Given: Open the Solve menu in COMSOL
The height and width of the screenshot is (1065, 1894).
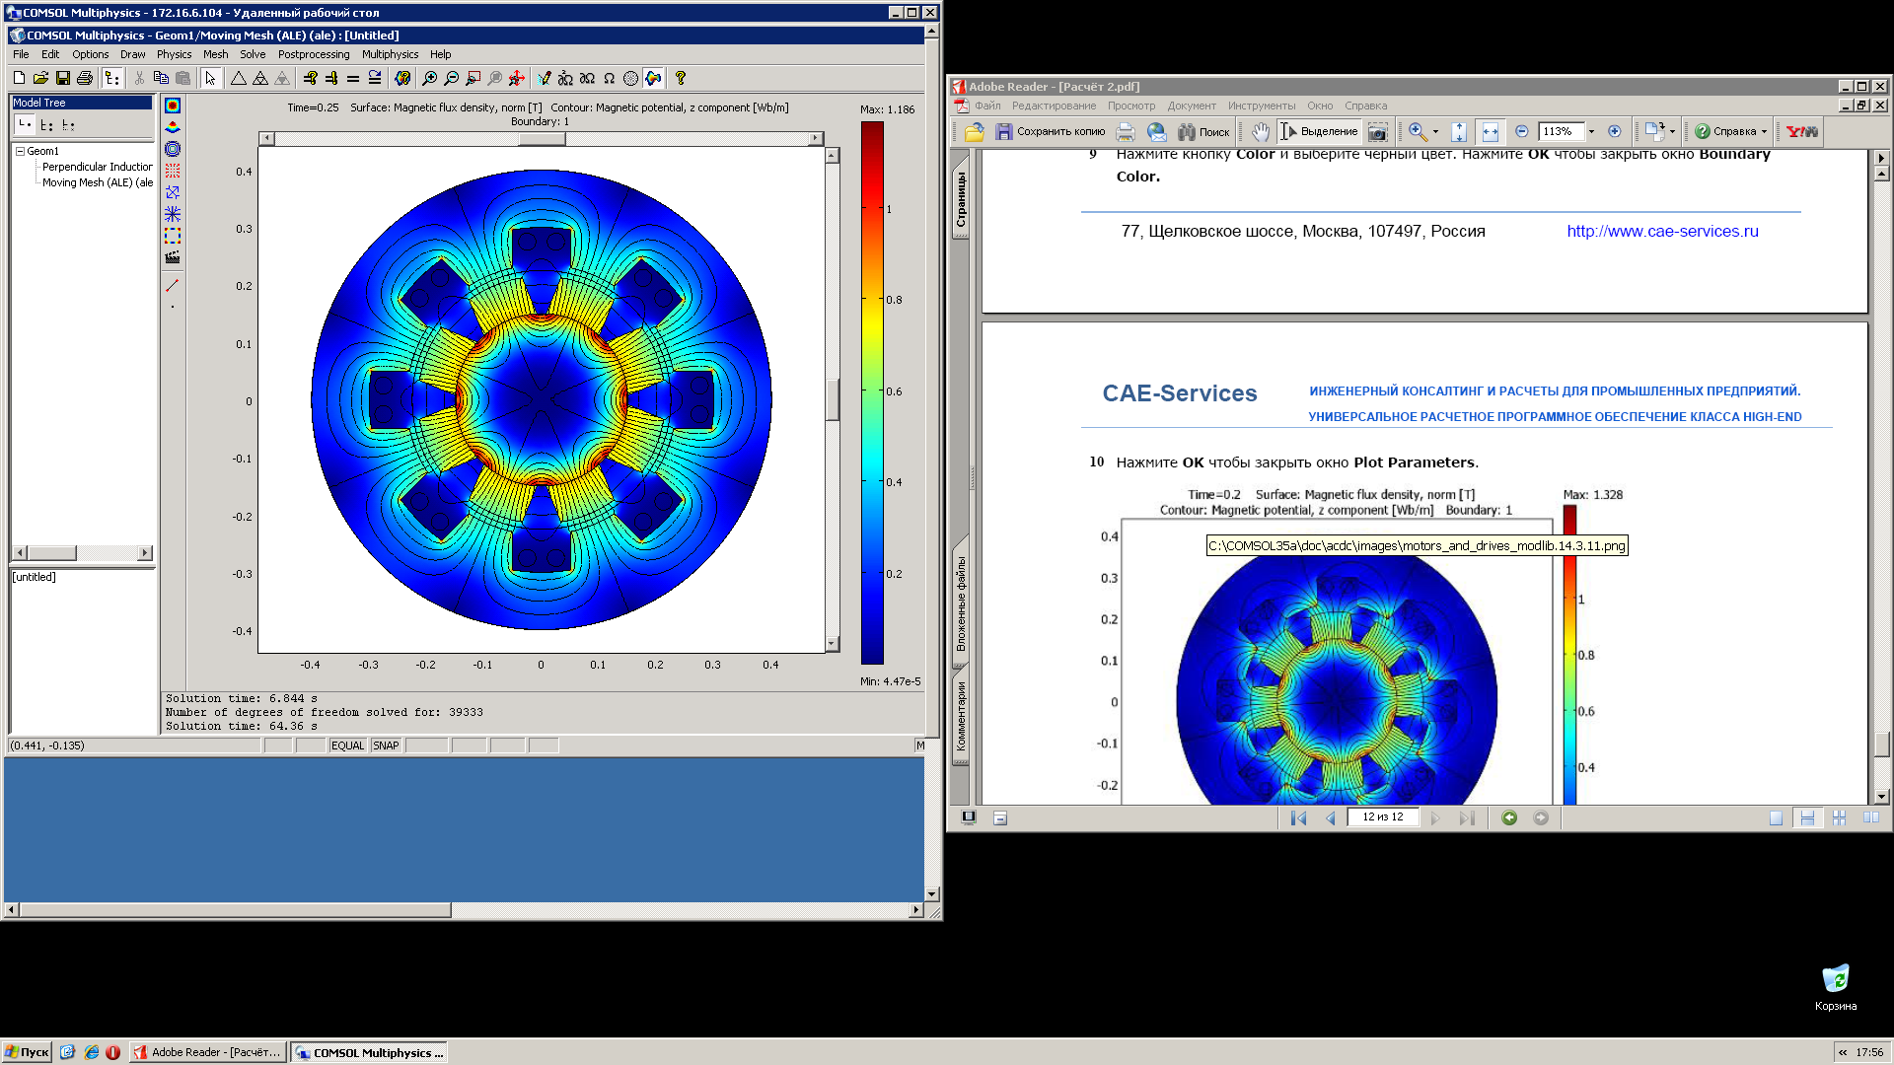Looking at the screenshot, I should (253, 54).
